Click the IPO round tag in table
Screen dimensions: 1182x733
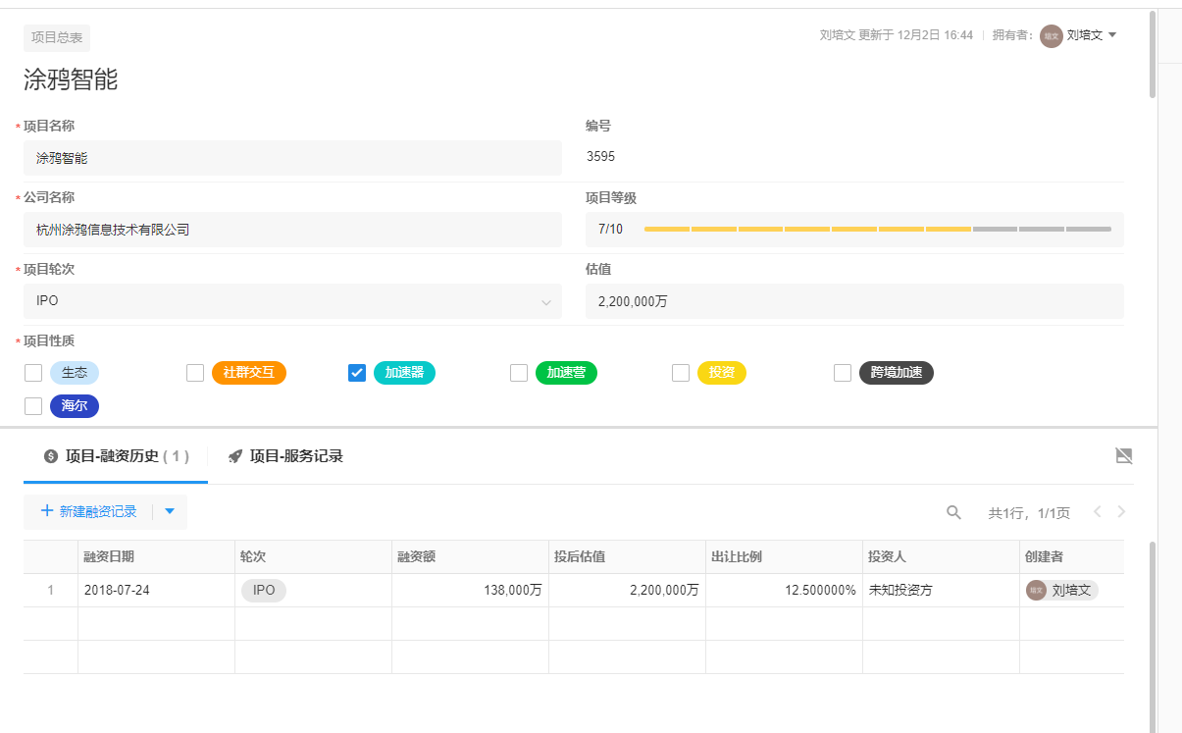264,590
